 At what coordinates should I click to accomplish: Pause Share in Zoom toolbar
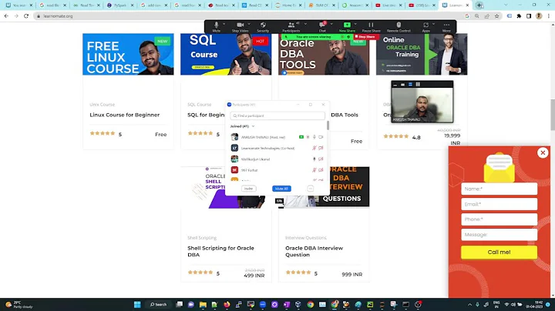pos(371,27)
